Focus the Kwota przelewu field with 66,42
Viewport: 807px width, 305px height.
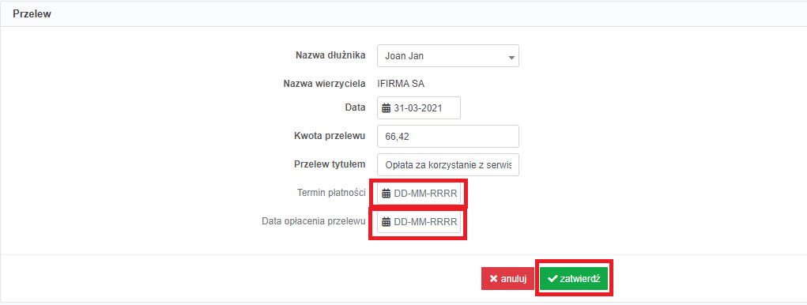[x=447, y=137]
